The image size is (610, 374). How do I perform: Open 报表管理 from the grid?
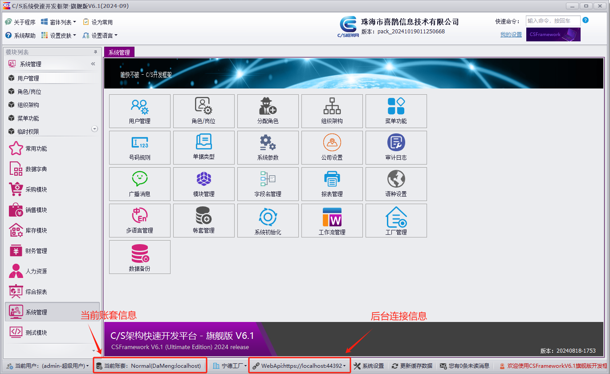coord(332,184)
